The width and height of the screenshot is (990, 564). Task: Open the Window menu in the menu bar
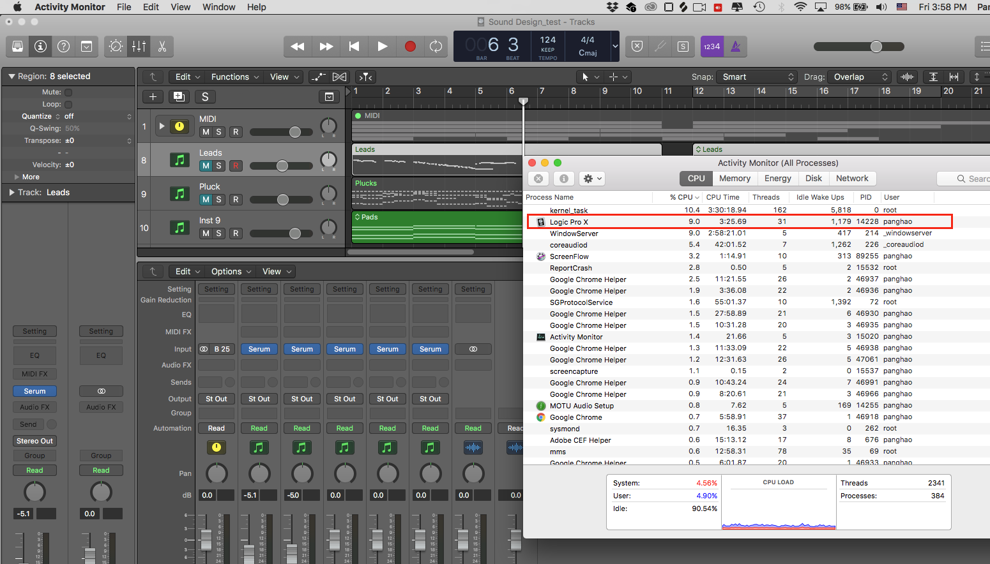click(218, 7)
